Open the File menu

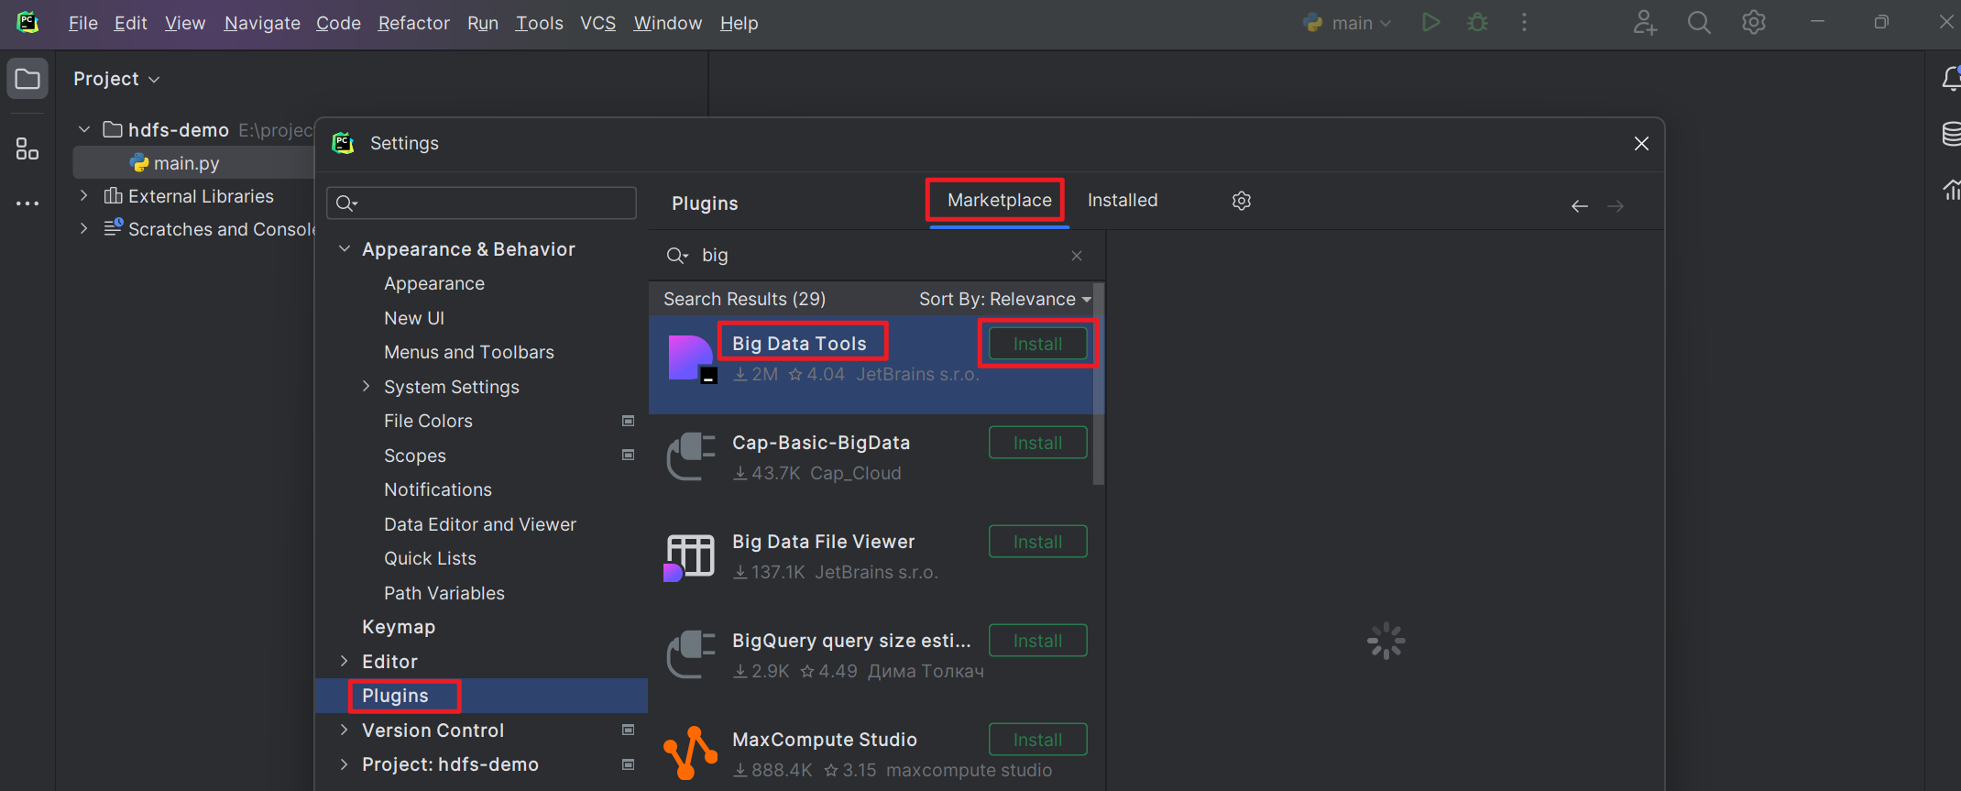(82, 23)
